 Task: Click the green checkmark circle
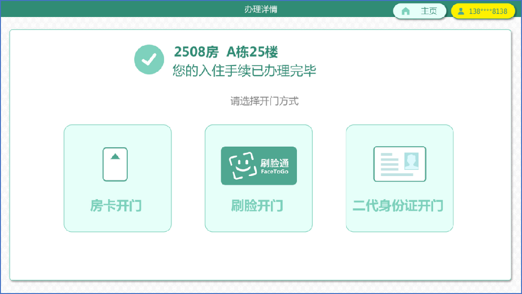pos(149,59)
